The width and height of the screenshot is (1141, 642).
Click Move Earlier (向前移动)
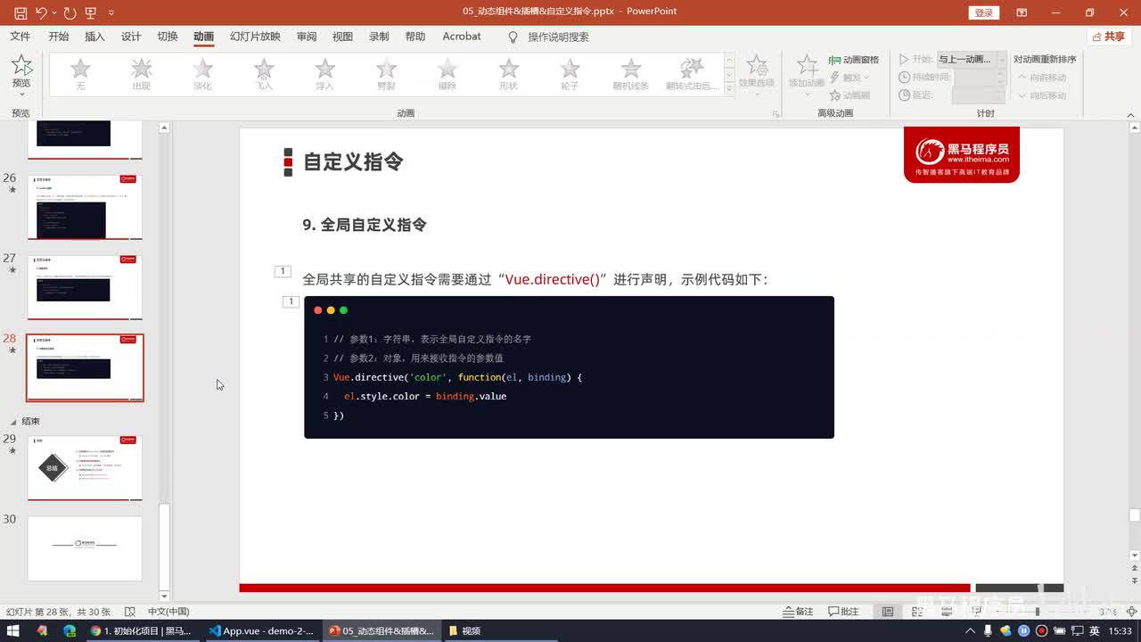pos(1042,78)
